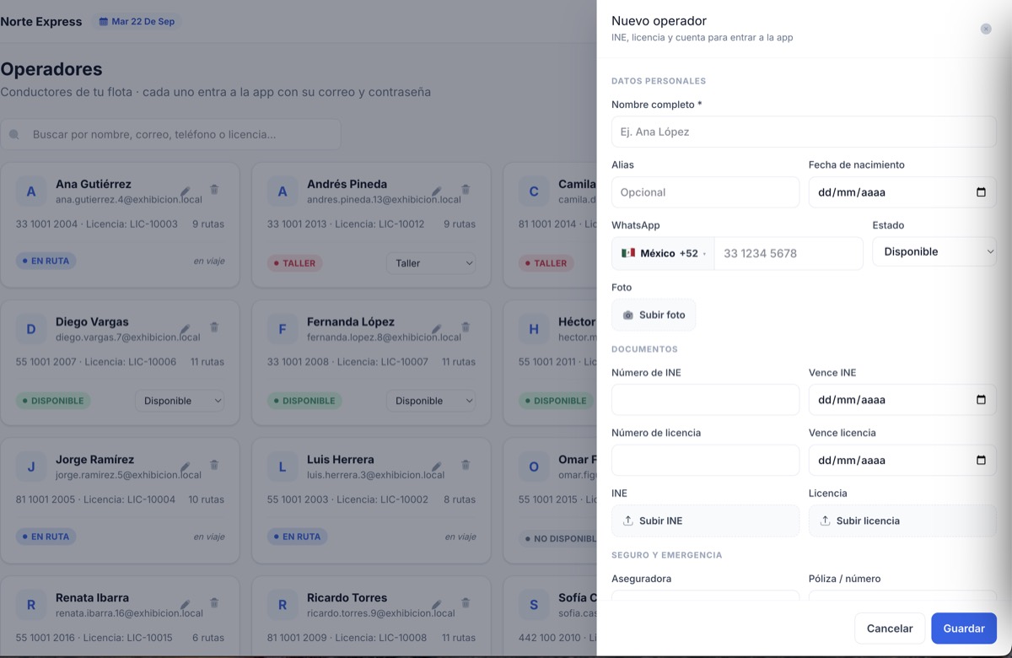Viewport: 1012px width, 658px height.
Task: Click the Mar 22 De Sep date chip
Action: pyautogui.click(x=137, y=21)
